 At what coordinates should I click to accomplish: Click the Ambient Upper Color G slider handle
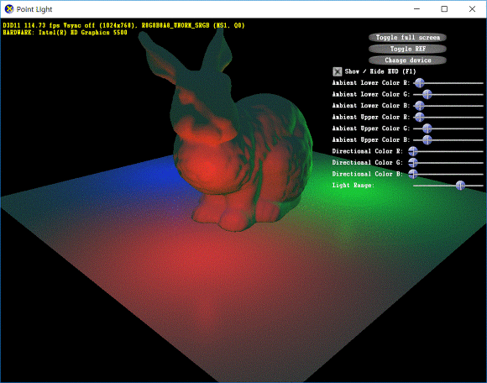coord(427,129)
